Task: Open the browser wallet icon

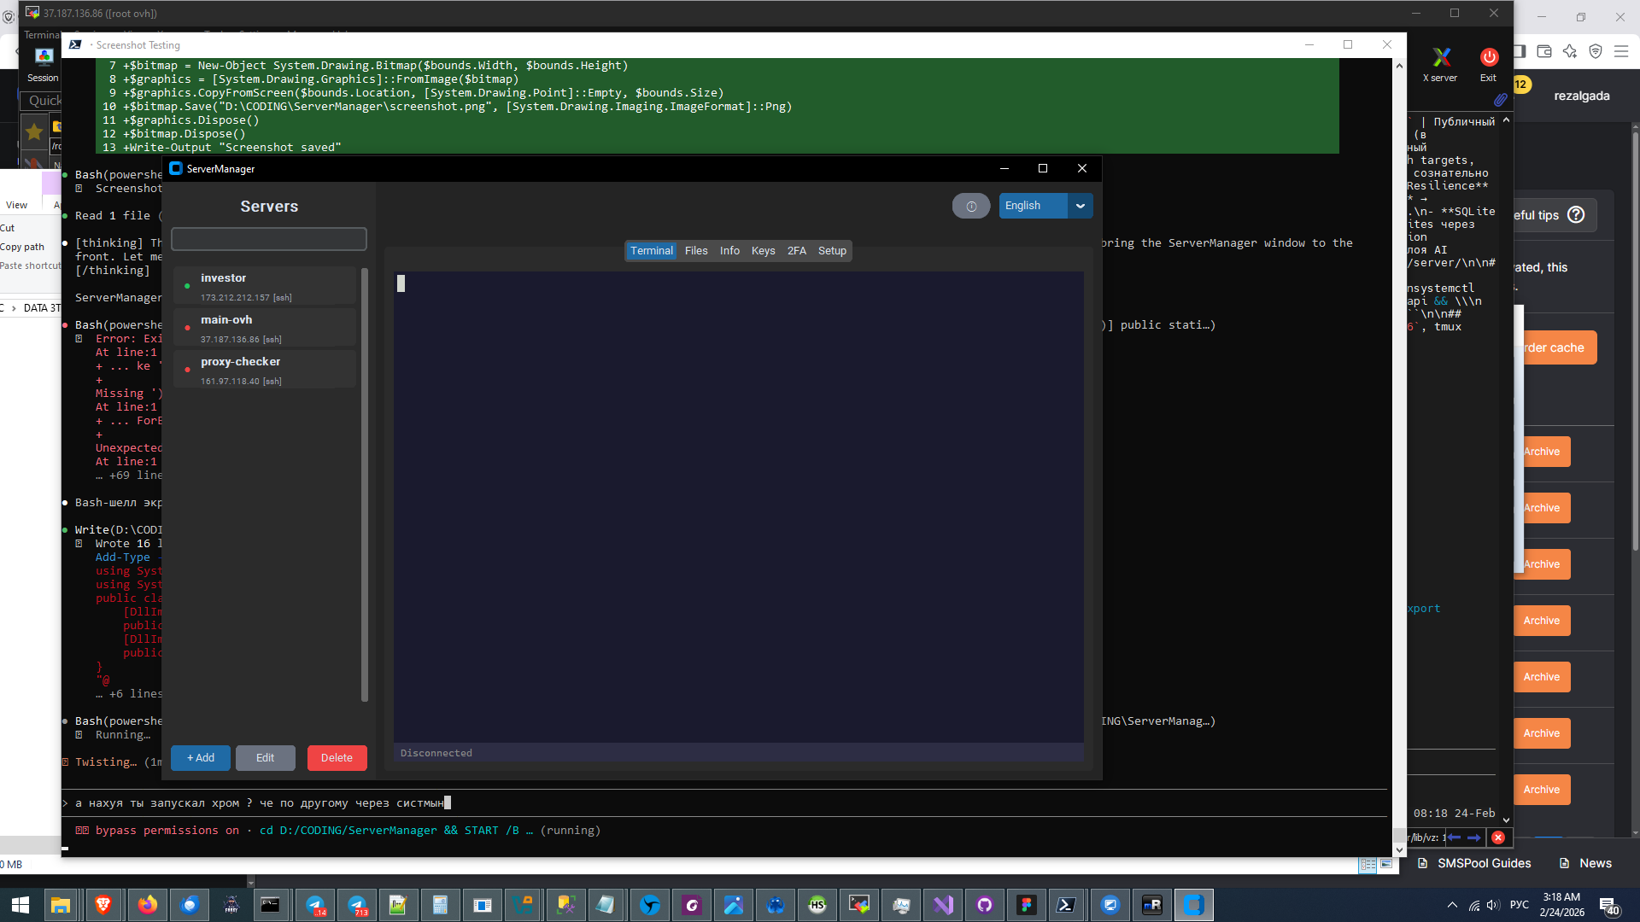Action: [1544, 51]
